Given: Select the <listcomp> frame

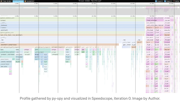Looking at the screenshot, I should point(19,57).
